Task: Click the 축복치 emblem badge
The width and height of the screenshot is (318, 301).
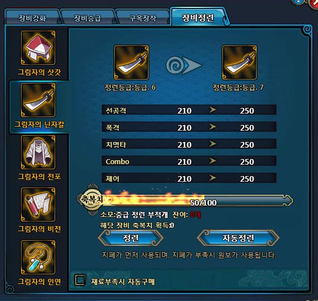Action: coord(92,199)
